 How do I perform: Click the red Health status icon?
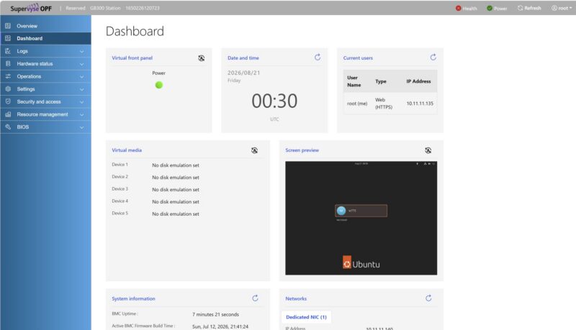(x=458, y=8)
